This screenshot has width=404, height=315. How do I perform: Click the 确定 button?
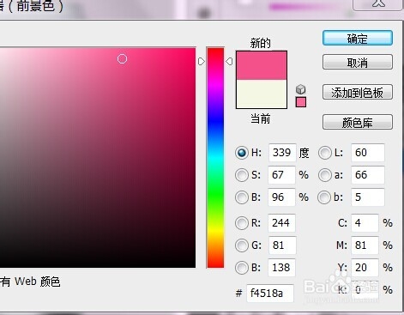pos(358,38)
